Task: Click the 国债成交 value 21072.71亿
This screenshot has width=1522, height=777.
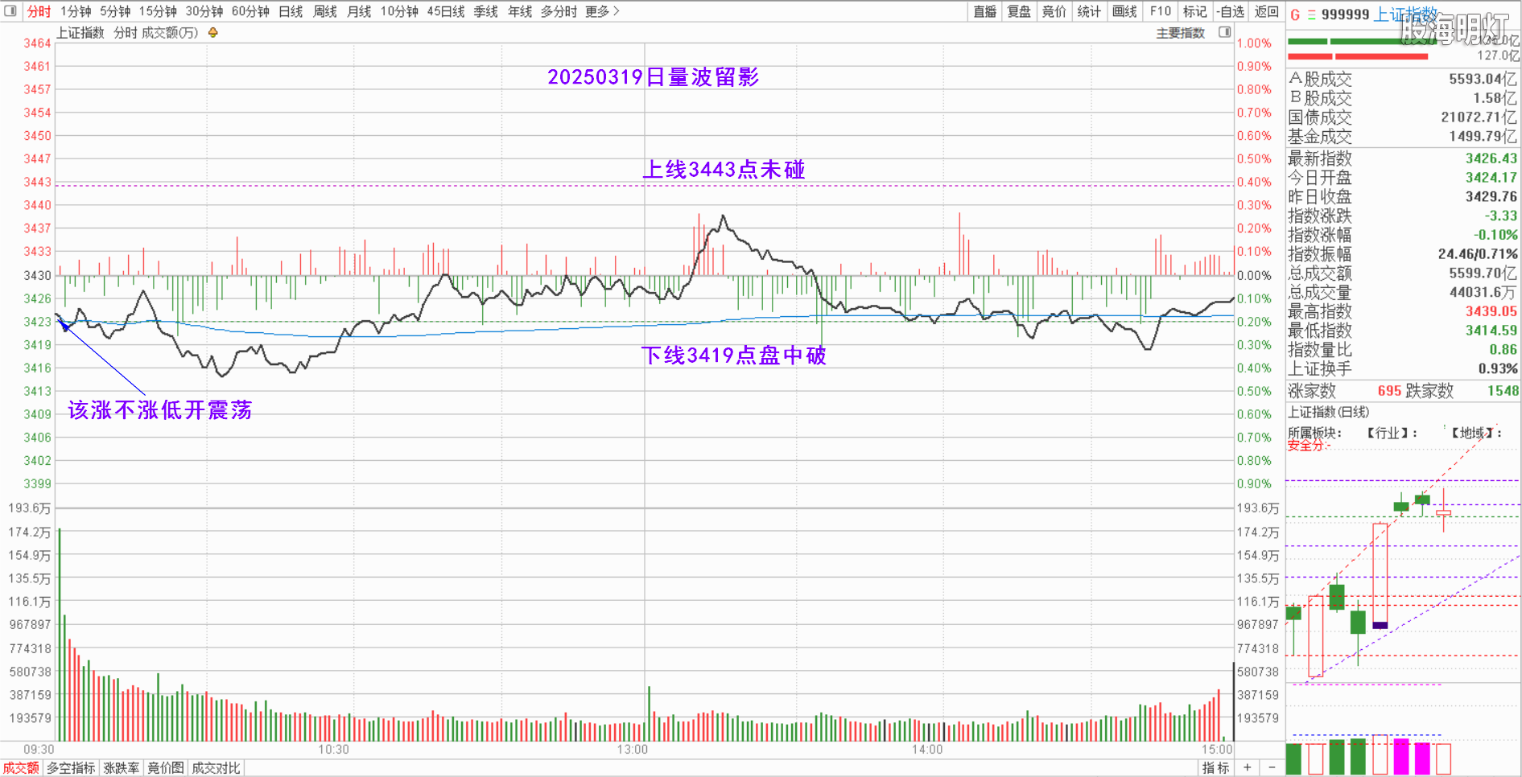Action: [1479, 117]
